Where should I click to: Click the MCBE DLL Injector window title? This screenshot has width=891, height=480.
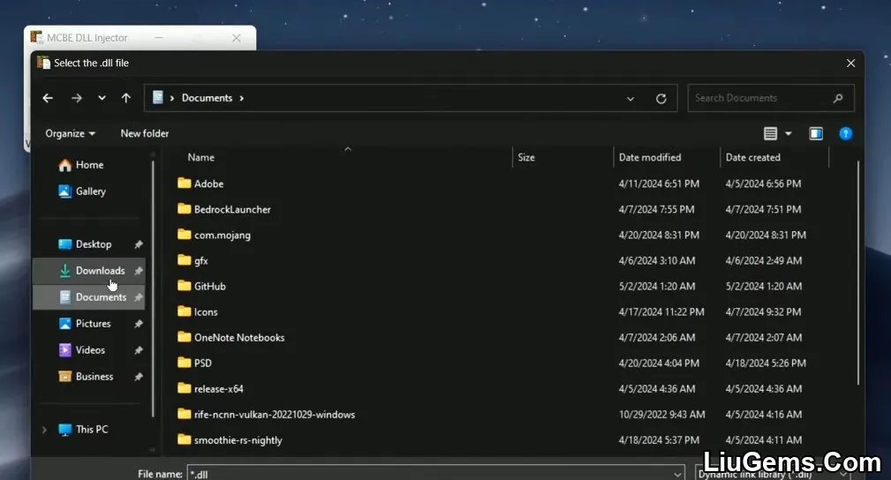tap(87, 38)
